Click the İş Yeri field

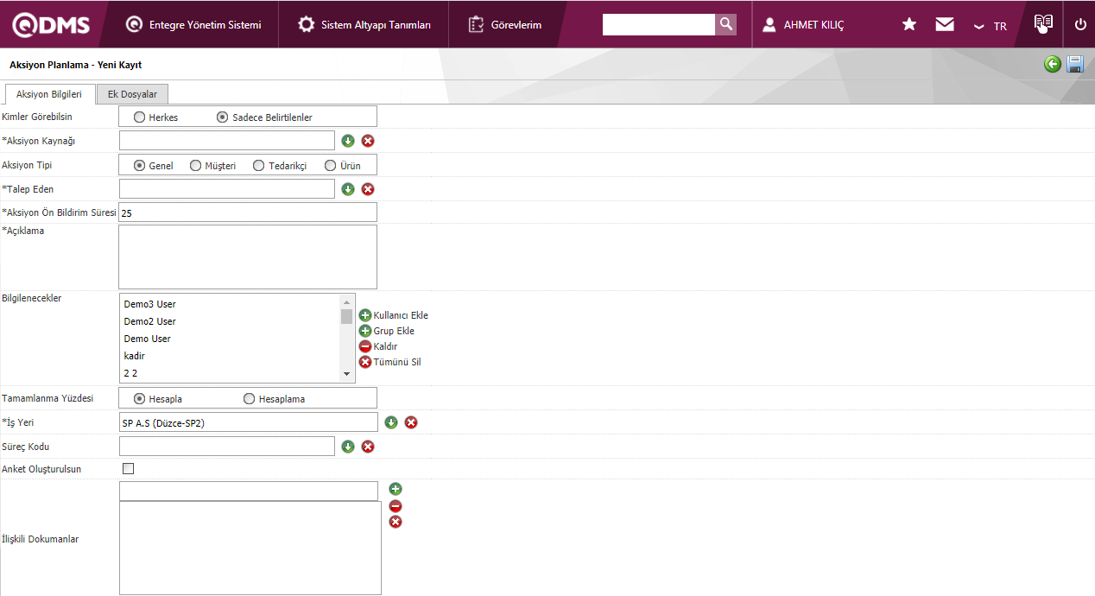pyautogui.click(x=249, y=422)
